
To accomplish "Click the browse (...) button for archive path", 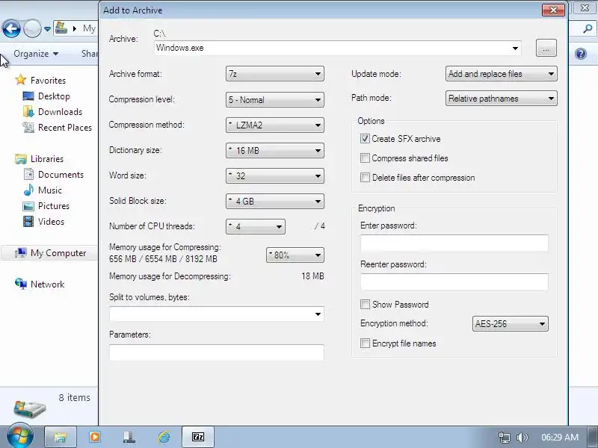I will tap(546, 48).
